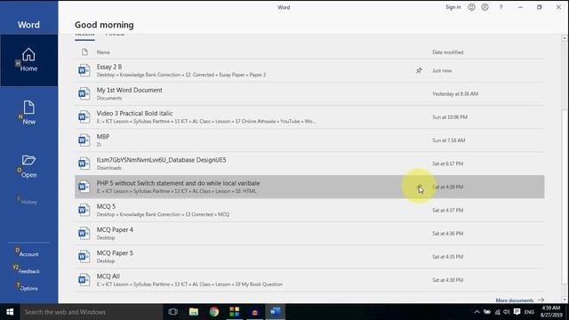Open the Essay 2 B document
The height and width of the screenshot is (320, 569).
pyautogui.click(x=309, y=70)
